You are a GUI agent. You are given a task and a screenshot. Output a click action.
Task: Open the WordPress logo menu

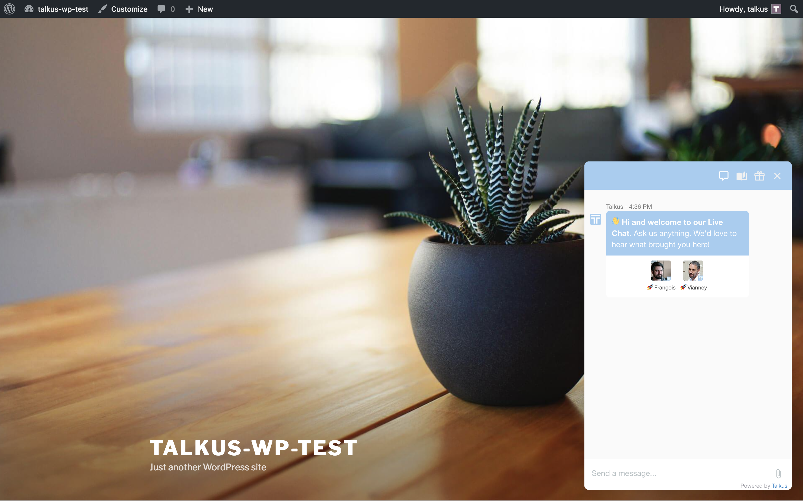[x=10, y=9]
